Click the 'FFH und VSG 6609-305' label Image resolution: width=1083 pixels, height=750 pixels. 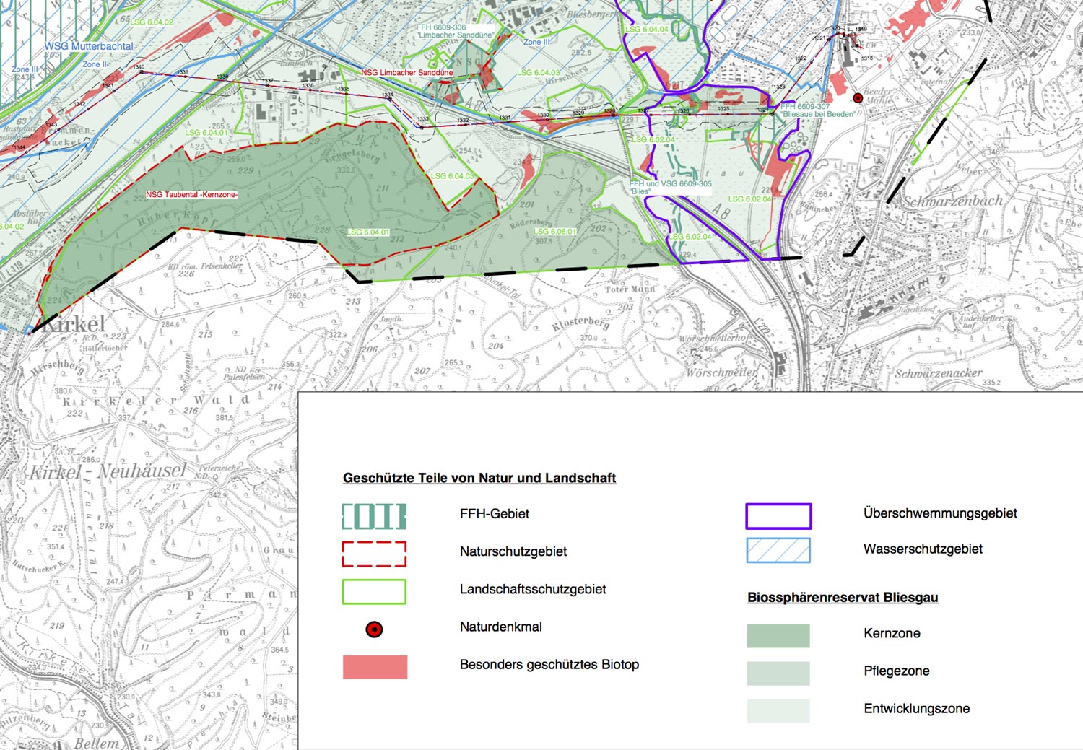click(670, 184)
